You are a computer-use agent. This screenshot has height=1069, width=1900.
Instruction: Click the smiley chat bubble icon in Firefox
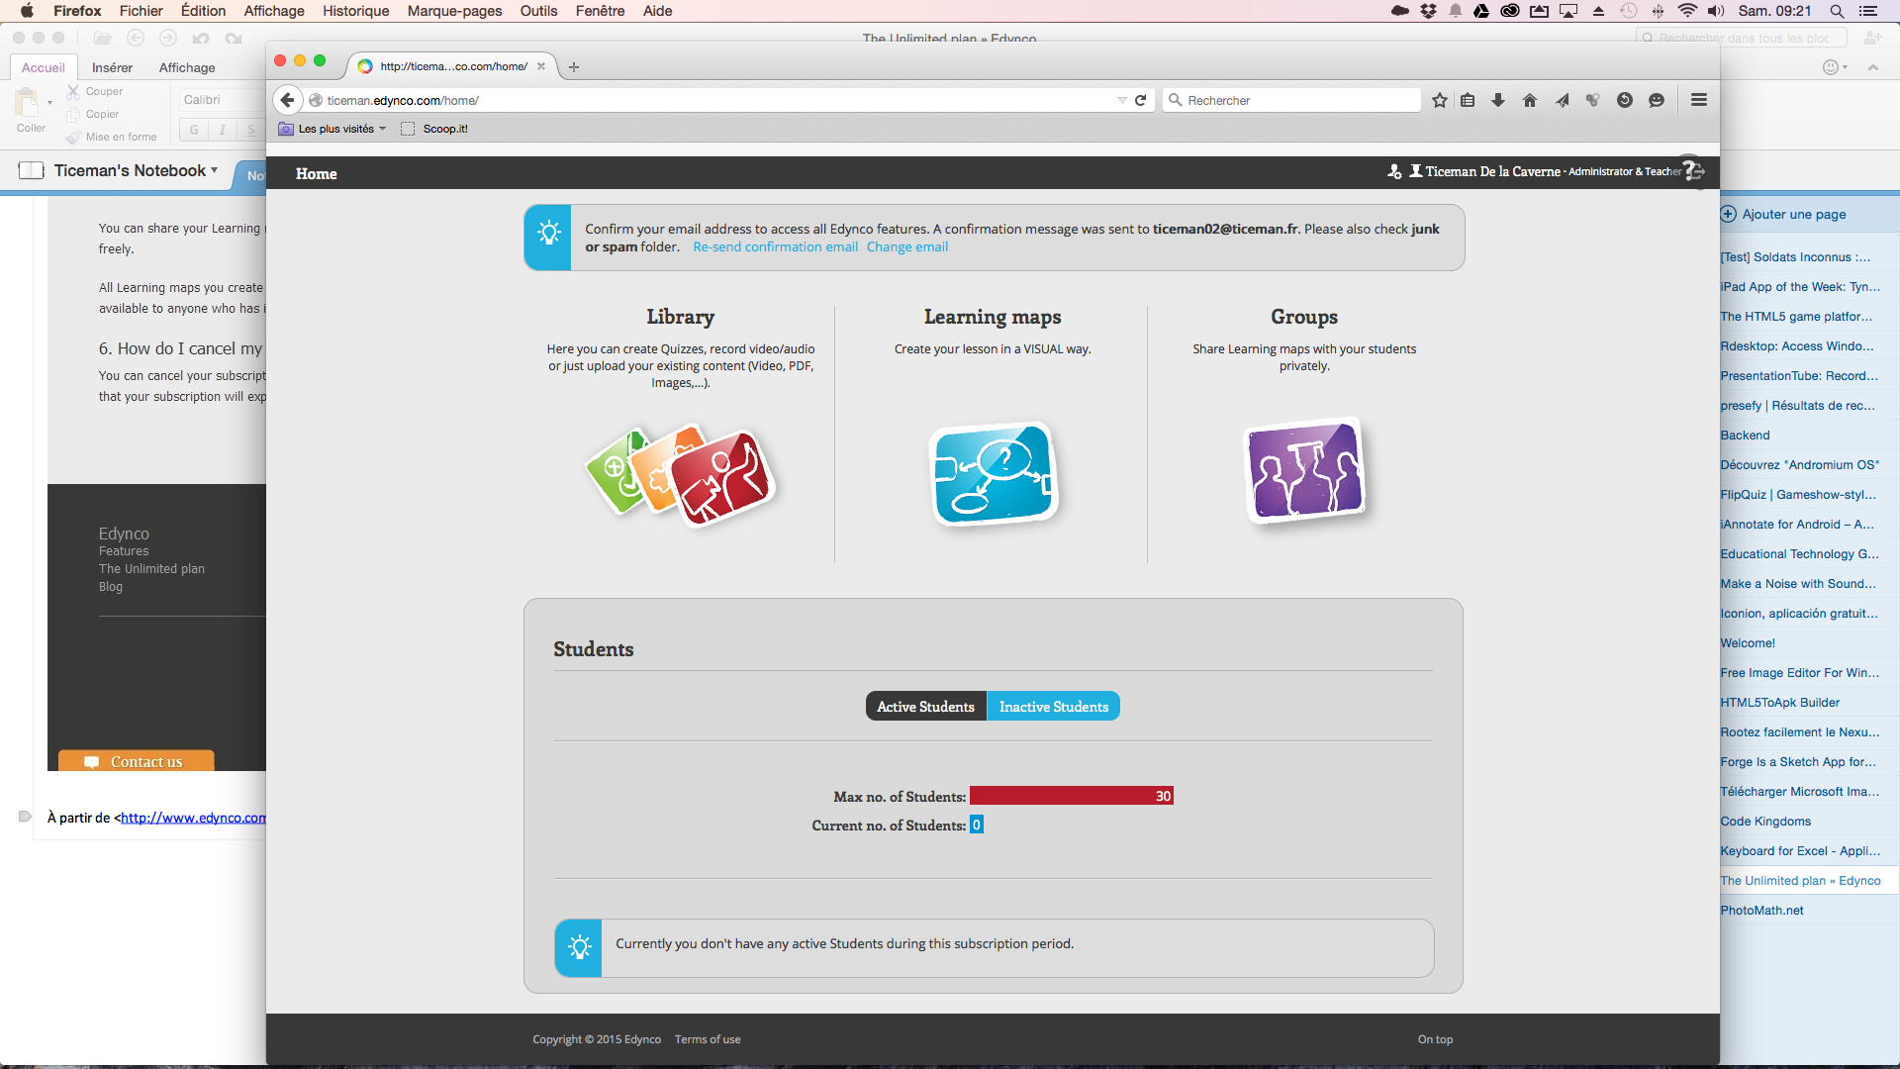click(1657, 100)
